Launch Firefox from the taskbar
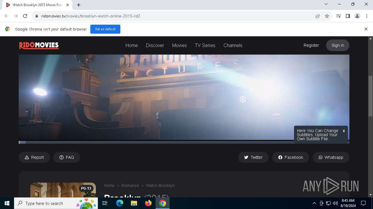Viewport: 373px width, 209px height. 148,203
